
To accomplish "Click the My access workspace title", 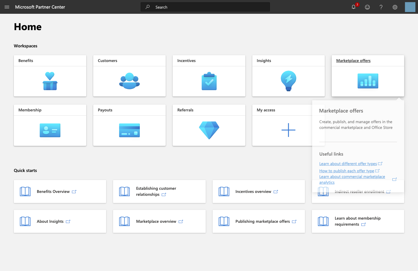I will [266, 110].
